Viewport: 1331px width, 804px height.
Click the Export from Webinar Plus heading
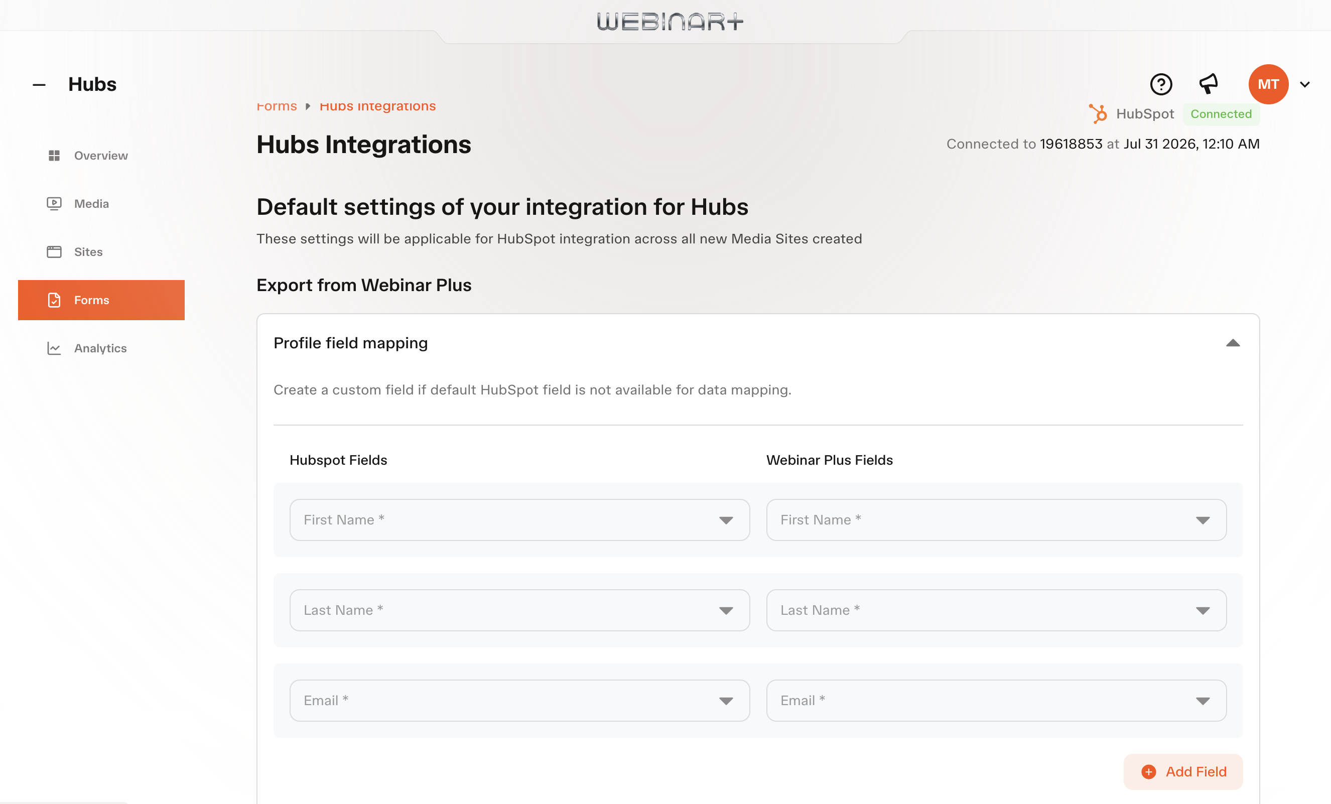(364, 285)
